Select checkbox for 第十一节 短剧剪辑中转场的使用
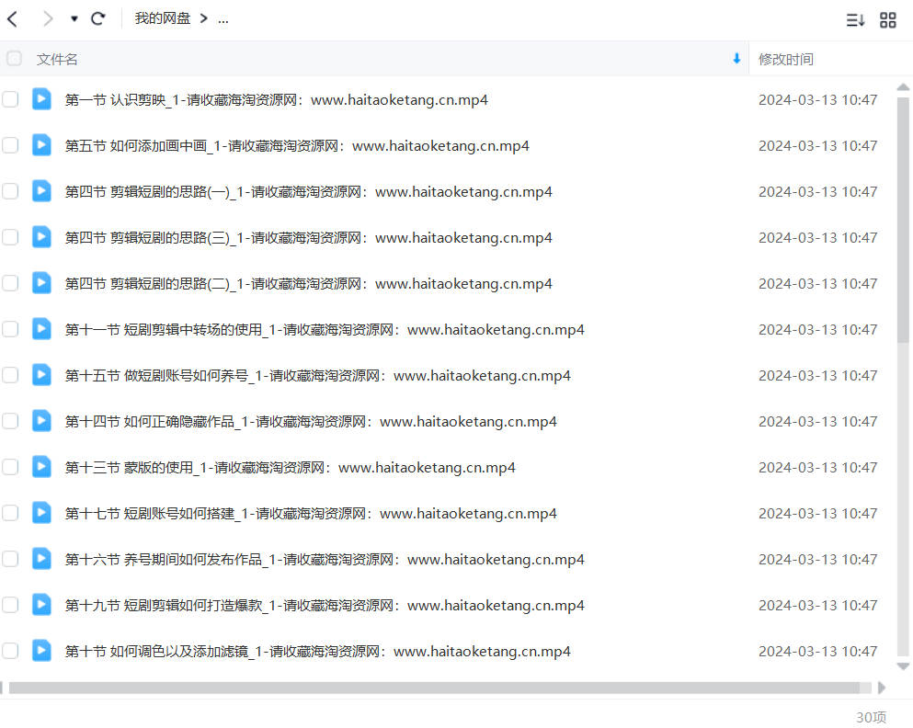 [x=10, y=329]
